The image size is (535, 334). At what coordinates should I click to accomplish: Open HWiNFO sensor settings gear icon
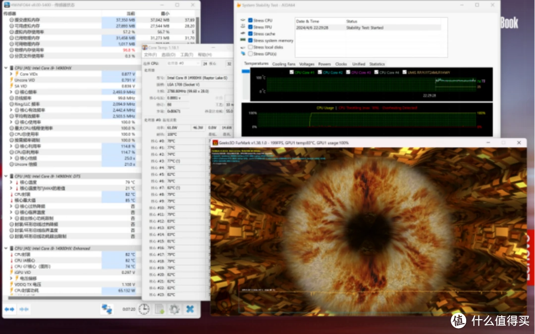pos(174,309)
